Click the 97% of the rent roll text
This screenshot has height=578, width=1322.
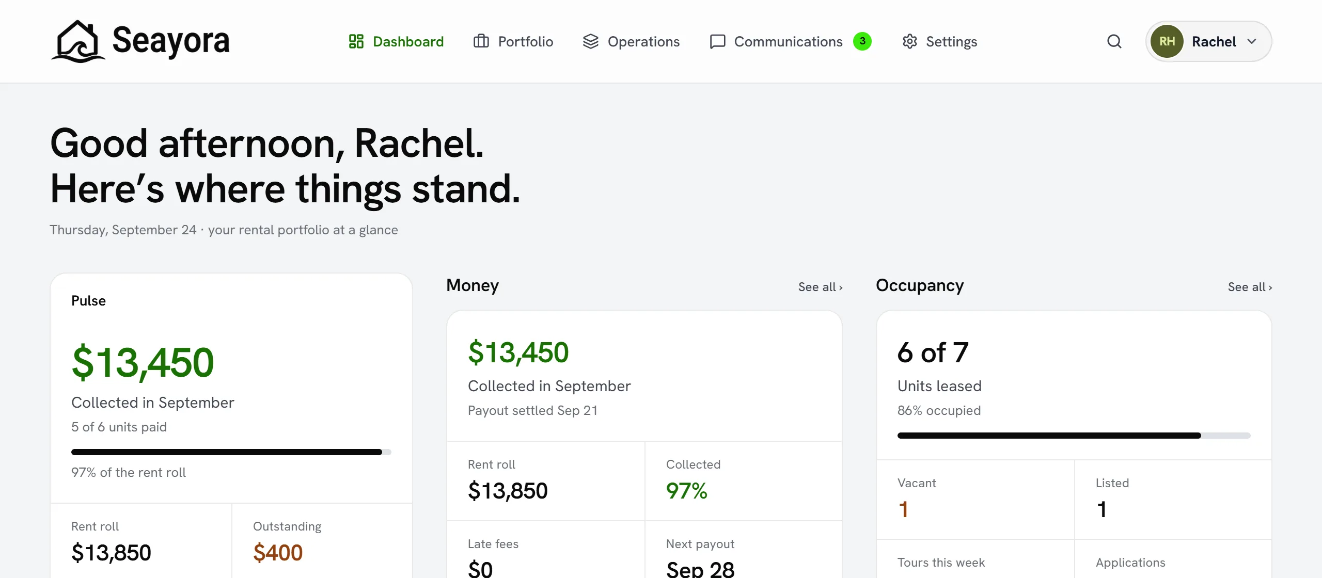(x=129, y=473)
